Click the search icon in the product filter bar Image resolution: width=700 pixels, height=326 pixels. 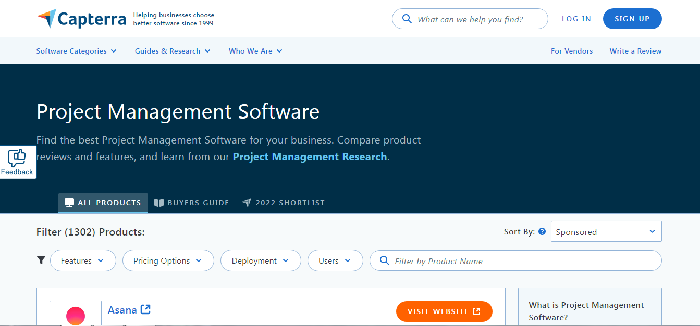click(x=384, y=260)
